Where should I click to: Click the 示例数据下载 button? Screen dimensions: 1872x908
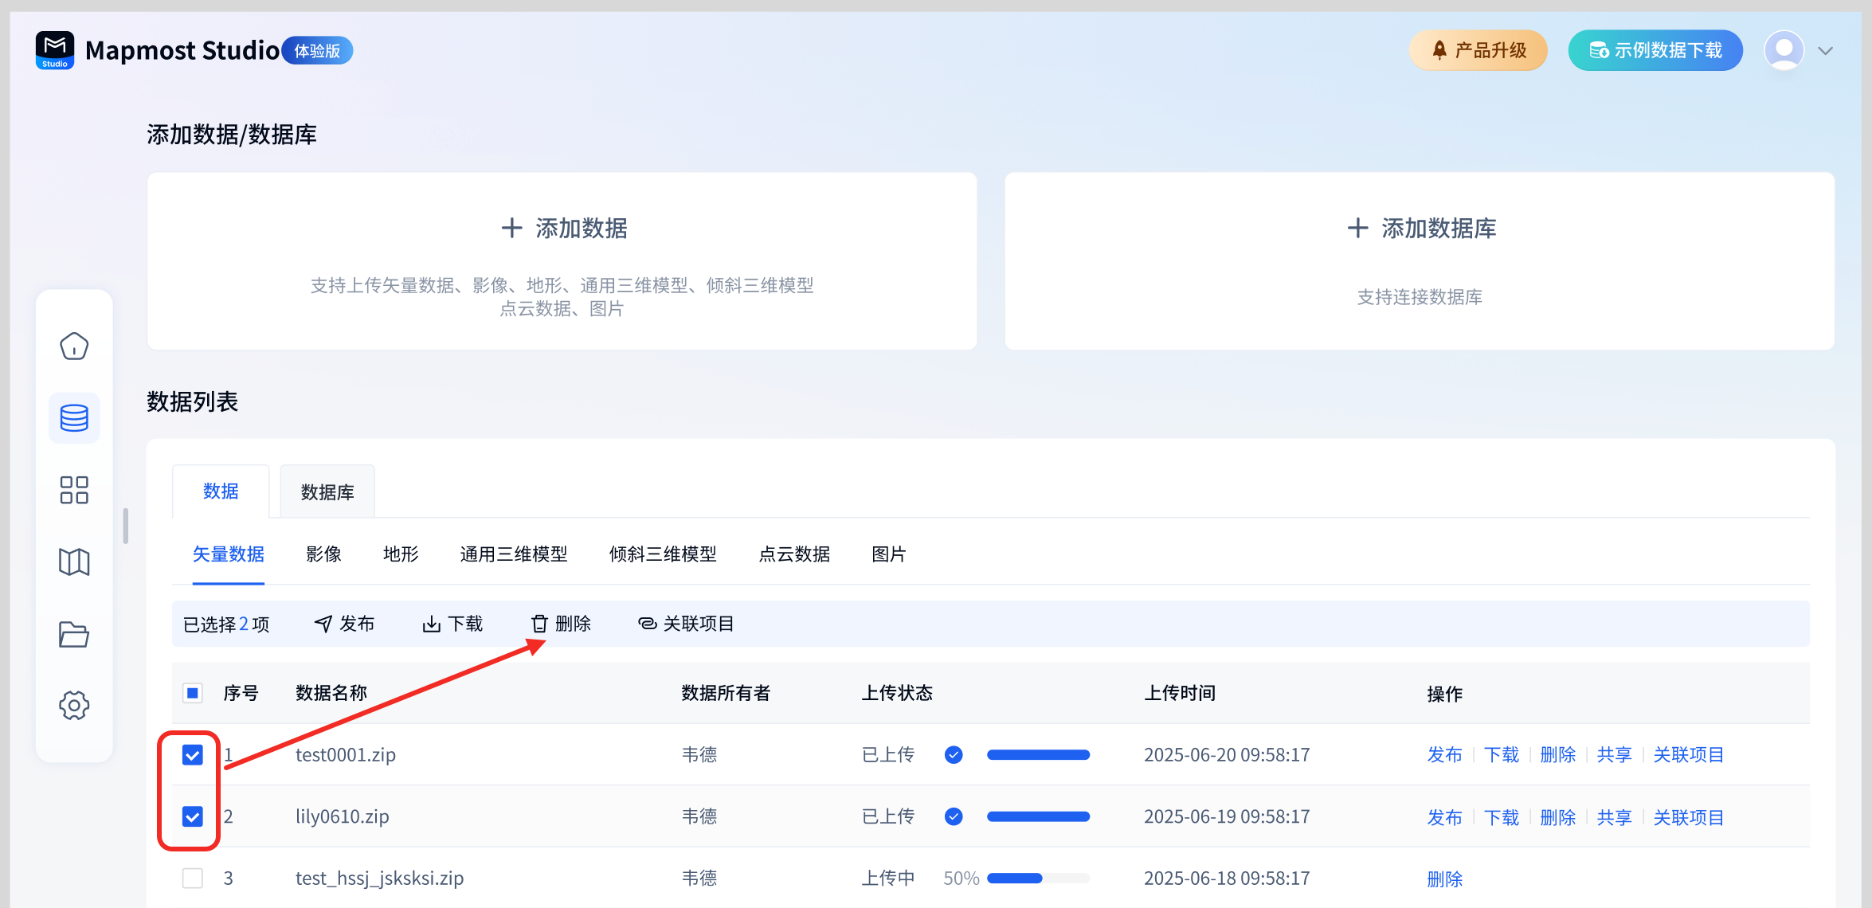click(x=1655, y=50)
